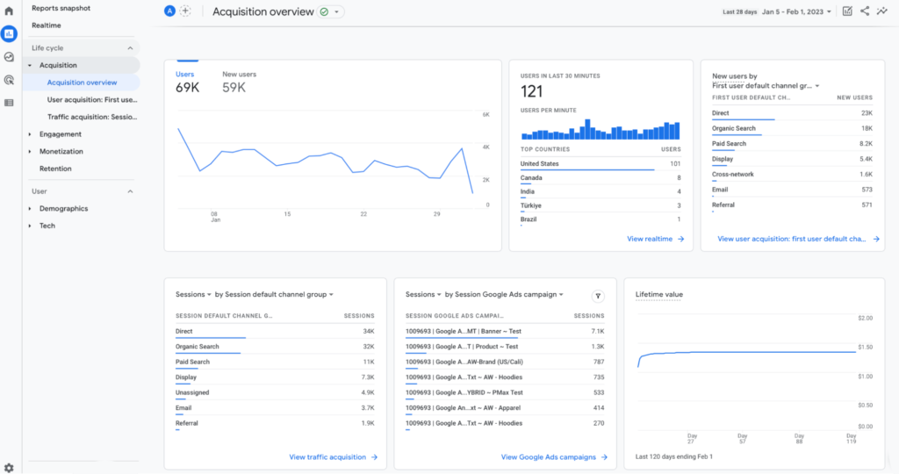Open the Configure icon in left rail
This screenshot has width=899, height=474.
point(9,103)
